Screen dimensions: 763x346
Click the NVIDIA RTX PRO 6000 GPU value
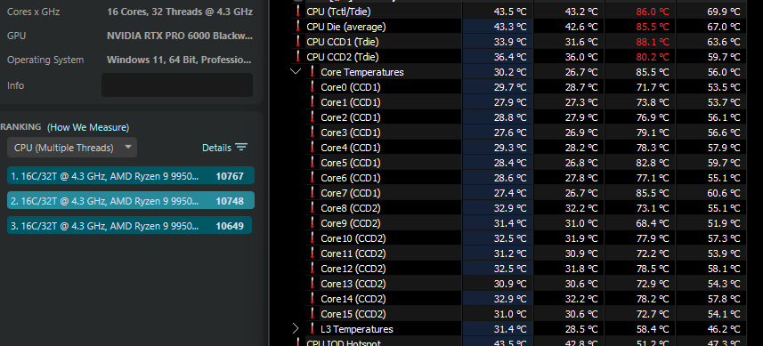coord(180,36)
